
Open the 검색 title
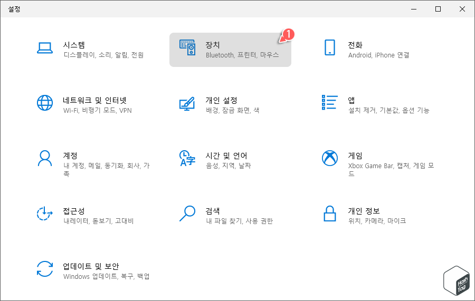213,211
